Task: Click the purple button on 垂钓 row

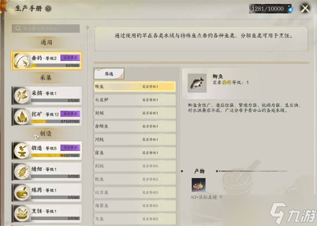Action: [70, 58]
